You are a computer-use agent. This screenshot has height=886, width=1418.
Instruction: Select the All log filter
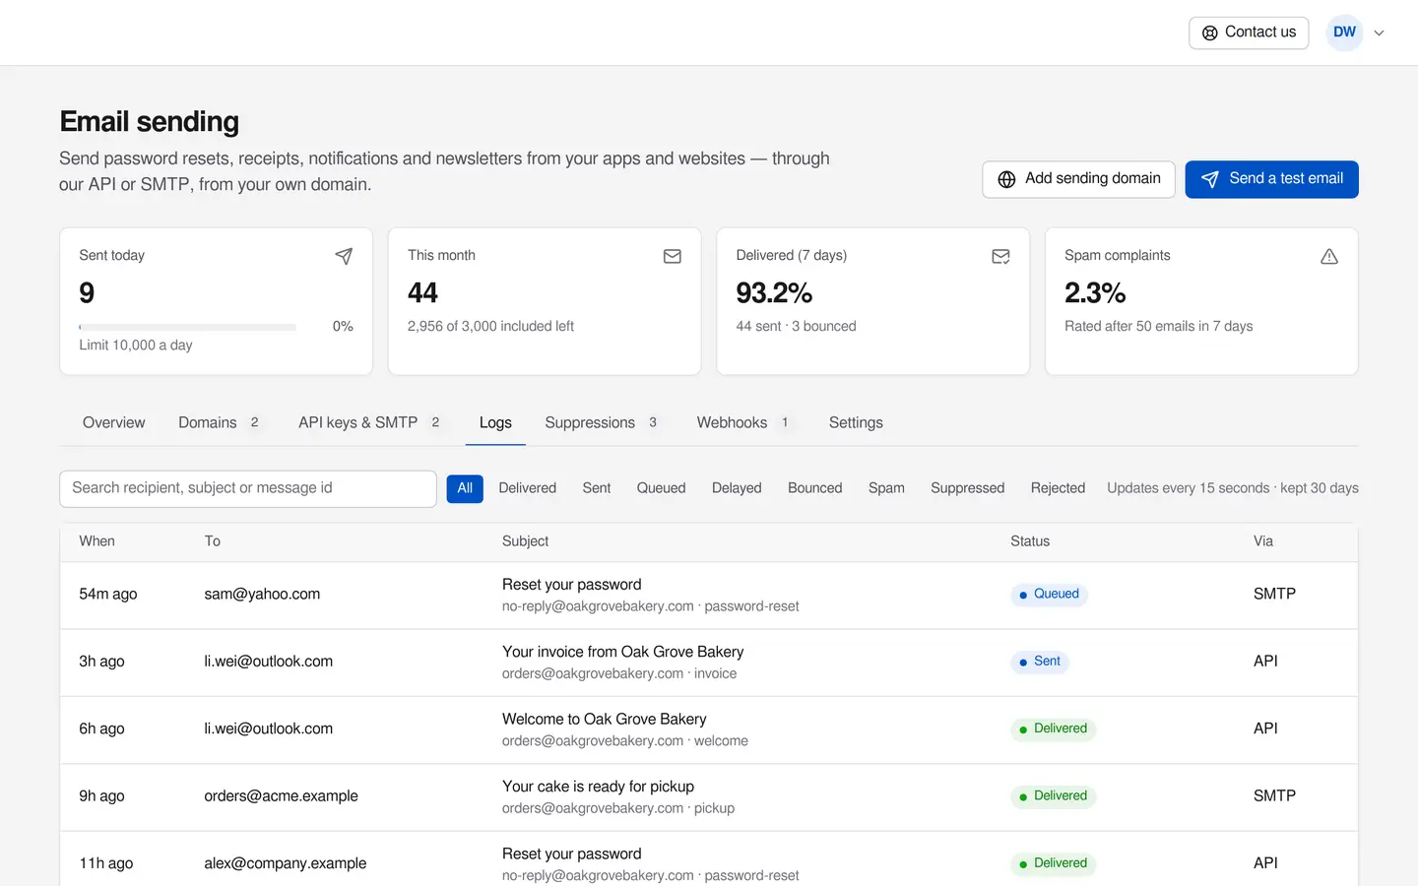coord(465,488)
